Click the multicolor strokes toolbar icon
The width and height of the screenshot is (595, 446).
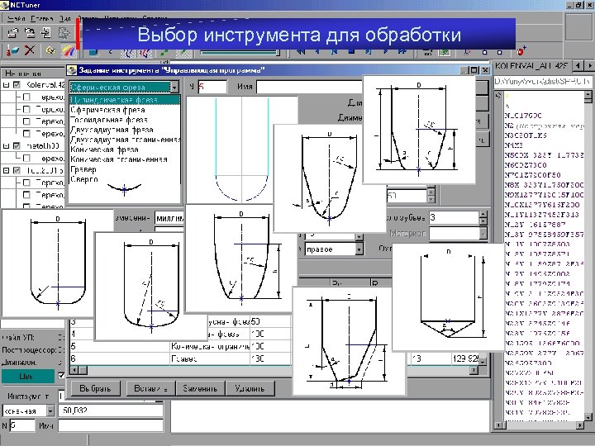tap(68, 50)
